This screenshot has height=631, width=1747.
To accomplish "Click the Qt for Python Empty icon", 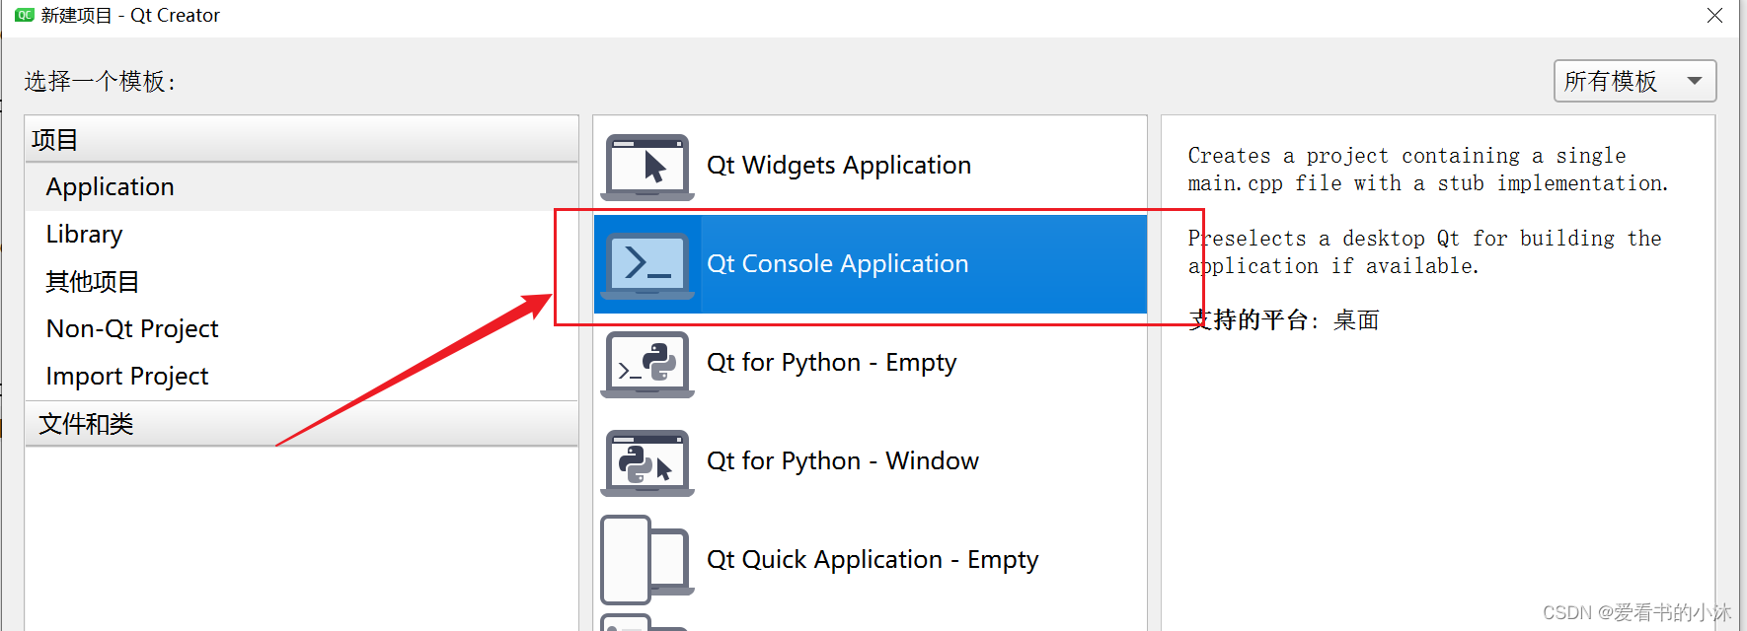I will click(647, 364).
